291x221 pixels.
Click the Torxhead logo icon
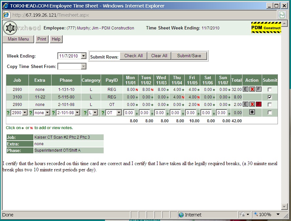point(10,28)
